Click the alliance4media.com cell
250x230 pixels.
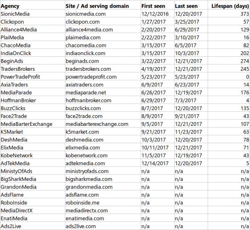point(103,30)
